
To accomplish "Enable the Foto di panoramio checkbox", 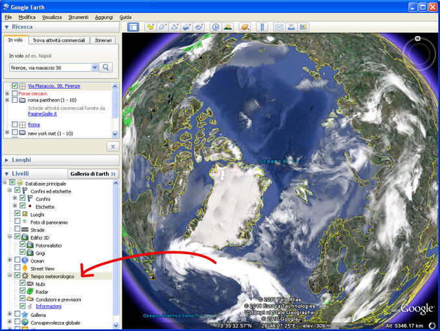I will pyautogui.click(x=17, y=221).
